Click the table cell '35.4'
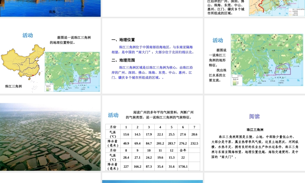 pyautogui.click(x=160, y=167)
